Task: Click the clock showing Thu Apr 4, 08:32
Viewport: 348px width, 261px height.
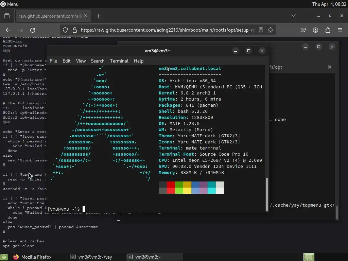Action: click(x=329, y=4)
